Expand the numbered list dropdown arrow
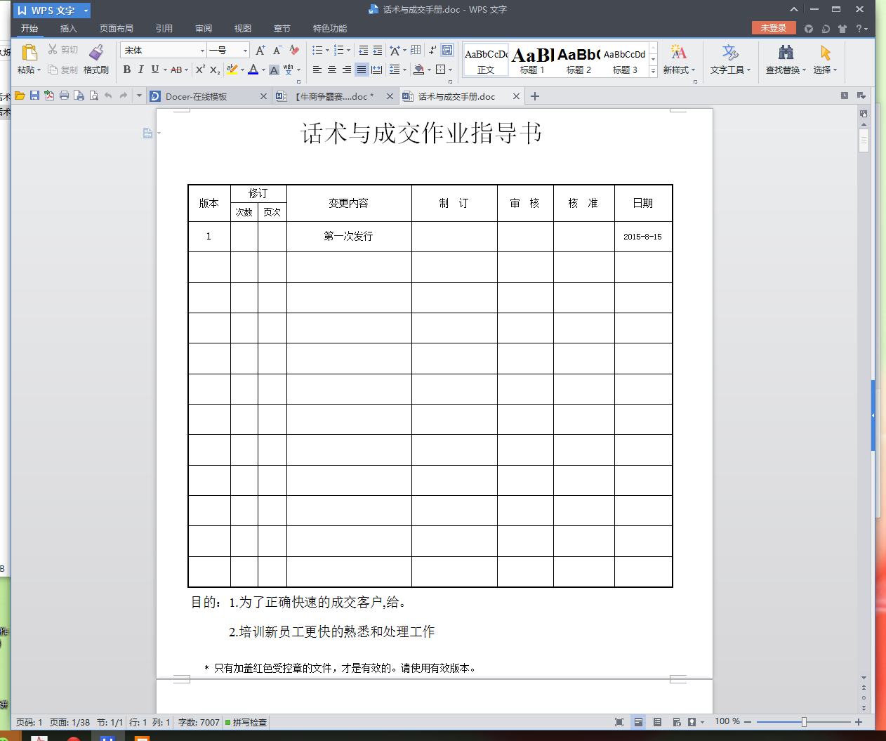The image size is (886, 741). [349, 51]
